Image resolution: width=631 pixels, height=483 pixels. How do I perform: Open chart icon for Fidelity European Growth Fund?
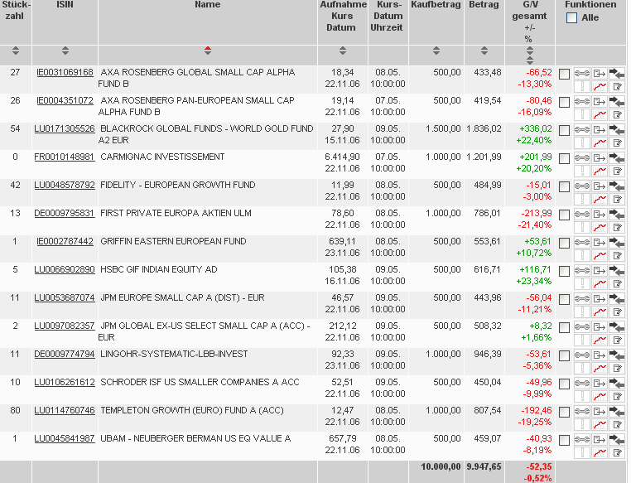[600, 199]
